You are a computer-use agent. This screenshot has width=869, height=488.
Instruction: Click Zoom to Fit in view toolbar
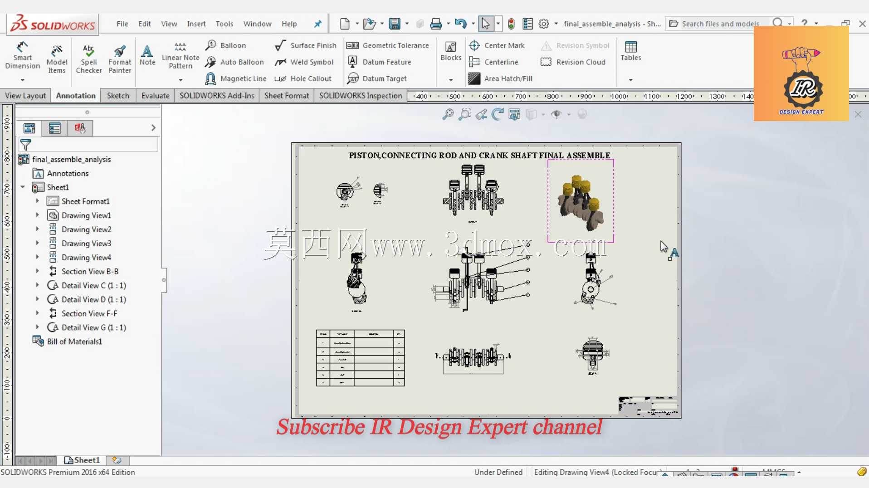[448, 114]
